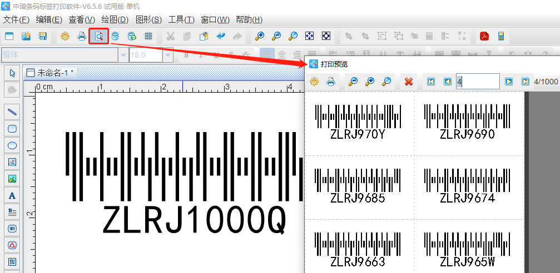Click the printer icon in preview window
The image size is (560, 273).
331,82
